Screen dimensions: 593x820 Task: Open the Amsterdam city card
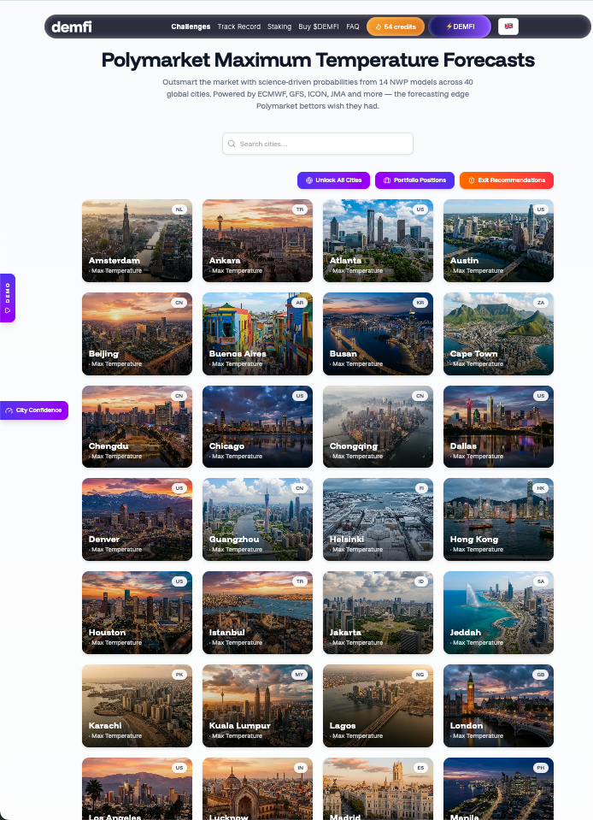tap(137, 240)
